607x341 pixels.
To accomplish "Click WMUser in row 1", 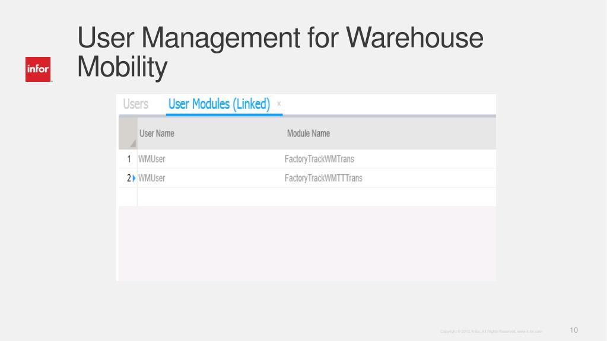I will click(x=152, y=159).
